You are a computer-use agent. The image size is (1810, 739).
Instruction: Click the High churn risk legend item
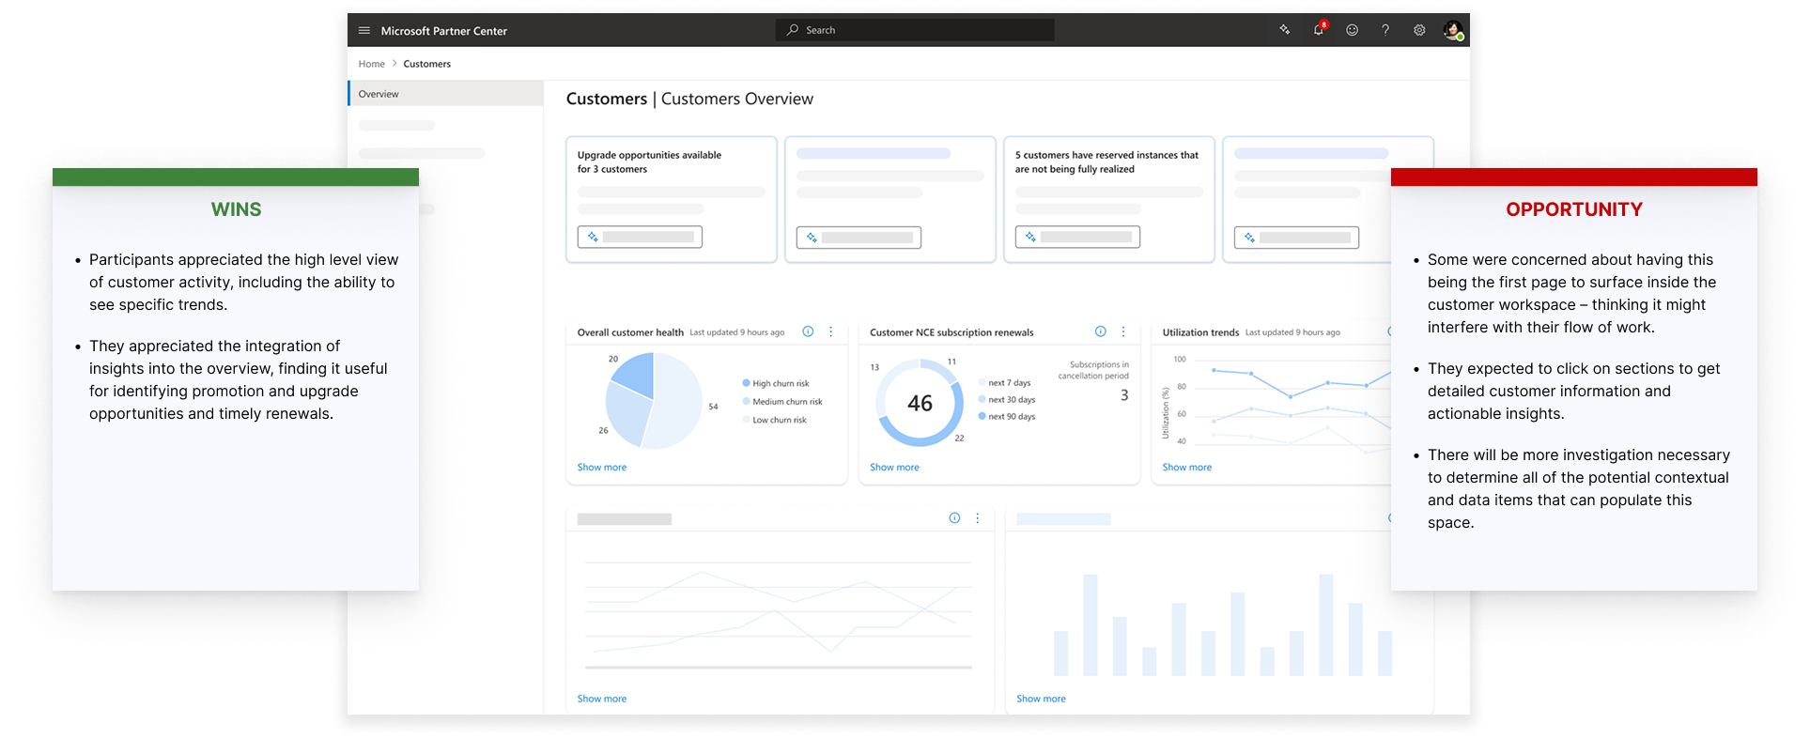tap(776, 383)
